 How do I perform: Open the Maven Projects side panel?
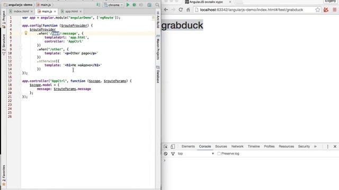pos(158,47)
